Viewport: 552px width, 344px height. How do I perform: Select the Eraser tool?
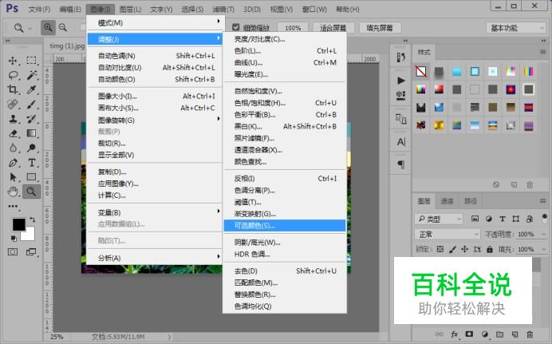tap(13, 133)
